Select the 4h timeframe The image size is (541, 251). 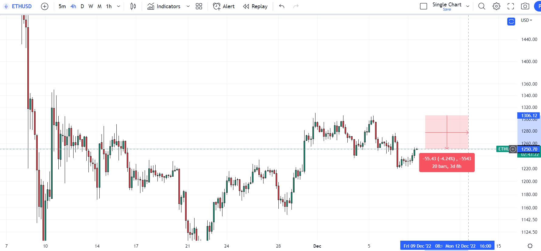point(73,6)
